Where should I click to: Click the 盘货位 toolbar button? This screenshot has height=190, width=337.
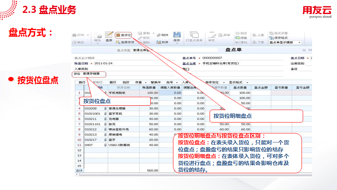point(124,35)
